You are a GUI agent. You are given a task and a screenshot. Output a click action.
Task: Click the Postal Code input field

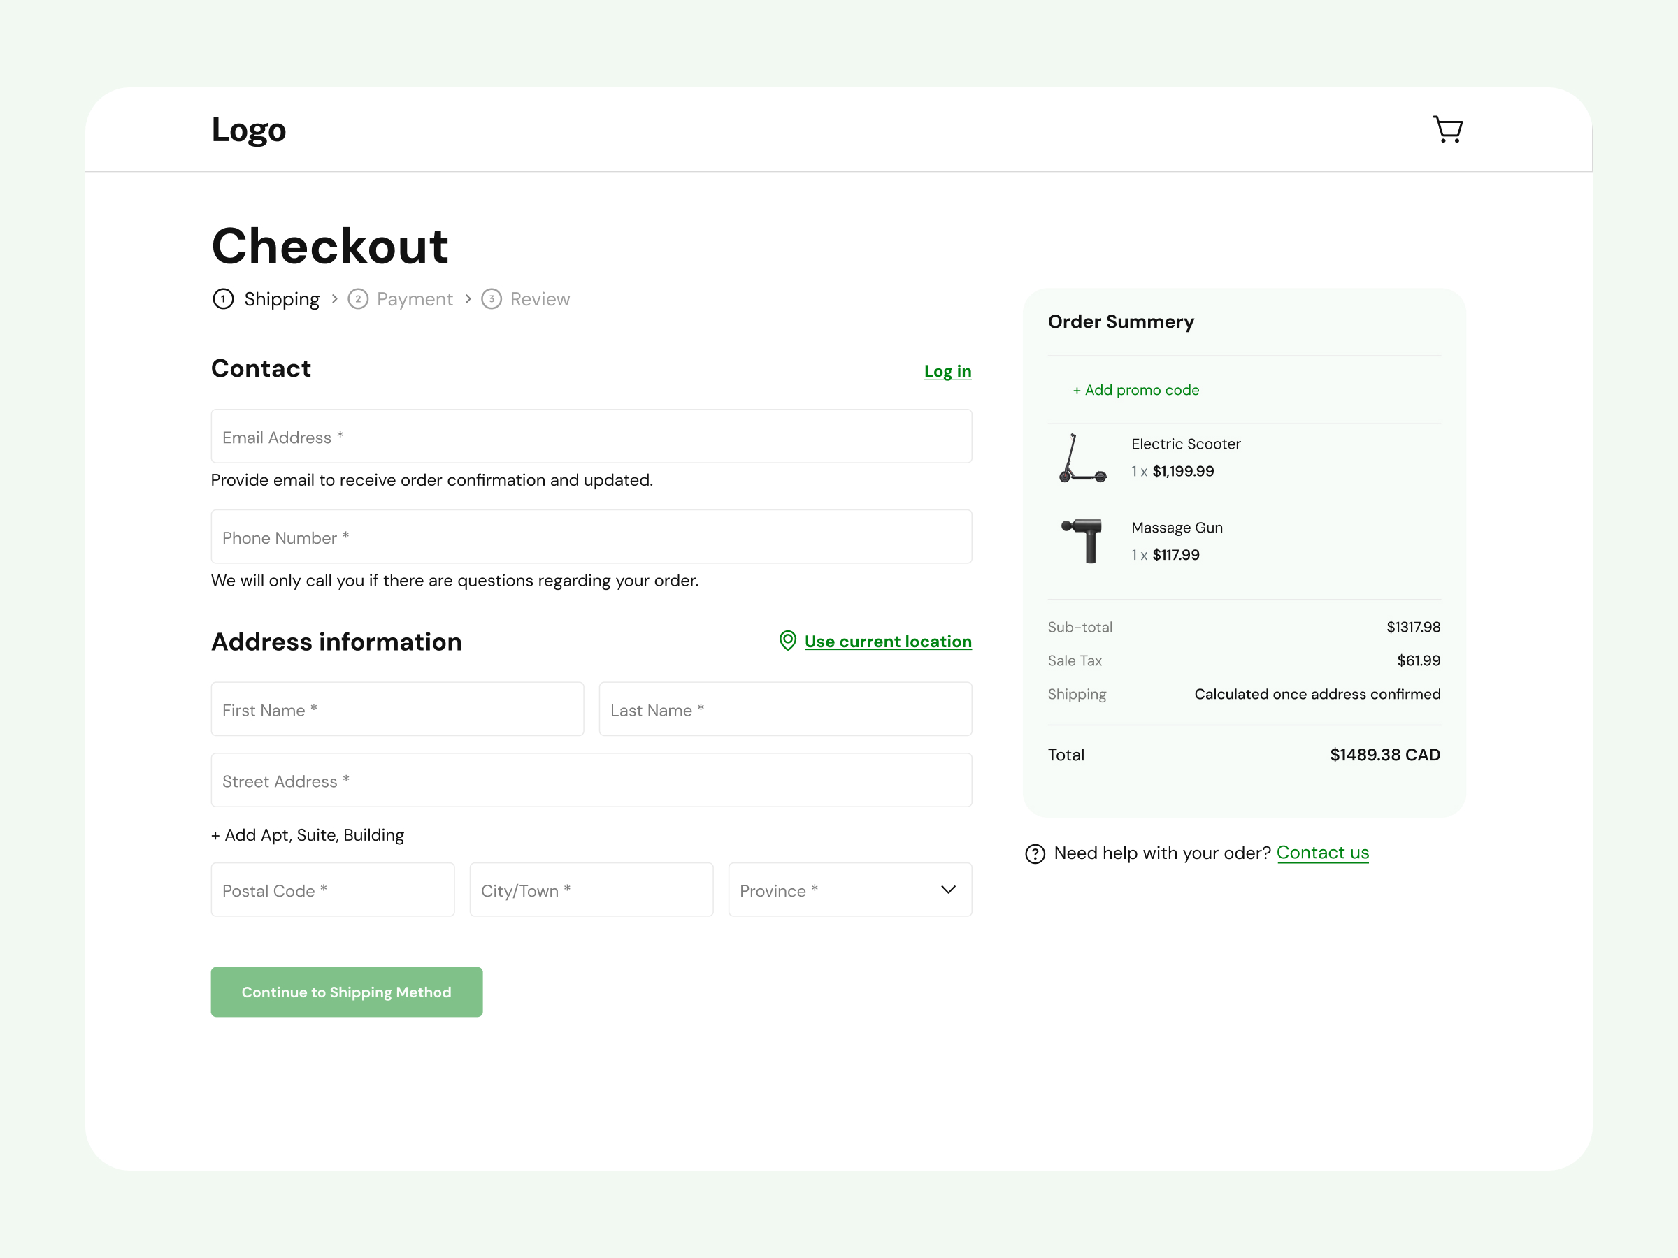[332, 890]
